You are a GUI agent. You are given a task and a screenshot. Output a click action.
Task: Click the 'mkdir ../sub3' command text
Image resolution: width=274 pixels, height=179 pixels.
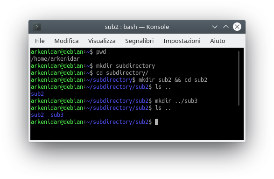[x=176, y=101]
